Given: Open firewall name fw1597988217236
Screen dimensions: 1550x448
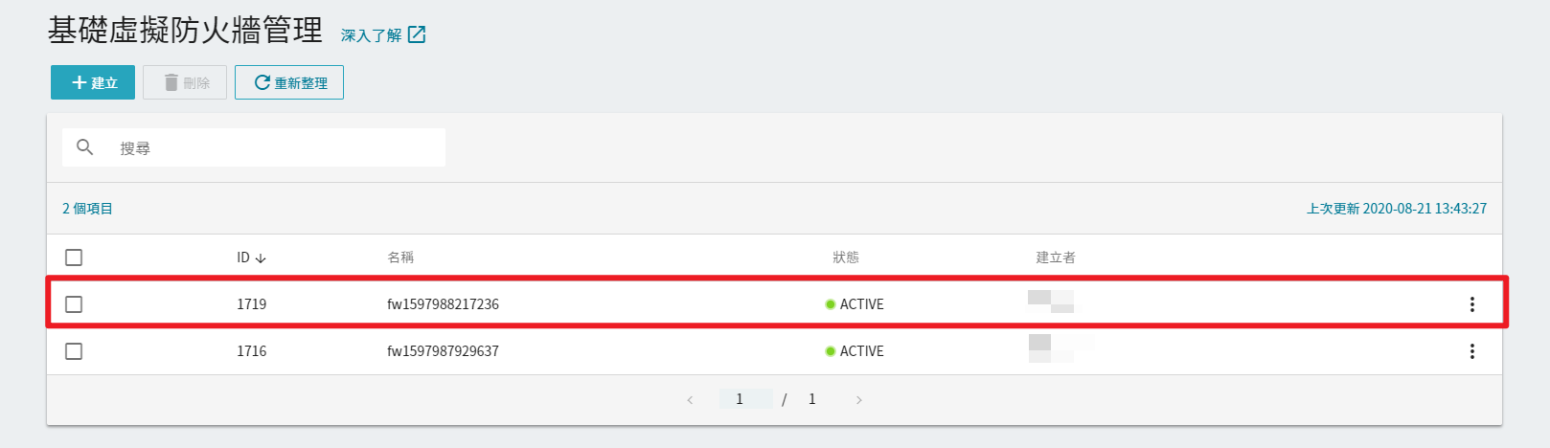Looking at the screenshot, I should click(443, 304).
